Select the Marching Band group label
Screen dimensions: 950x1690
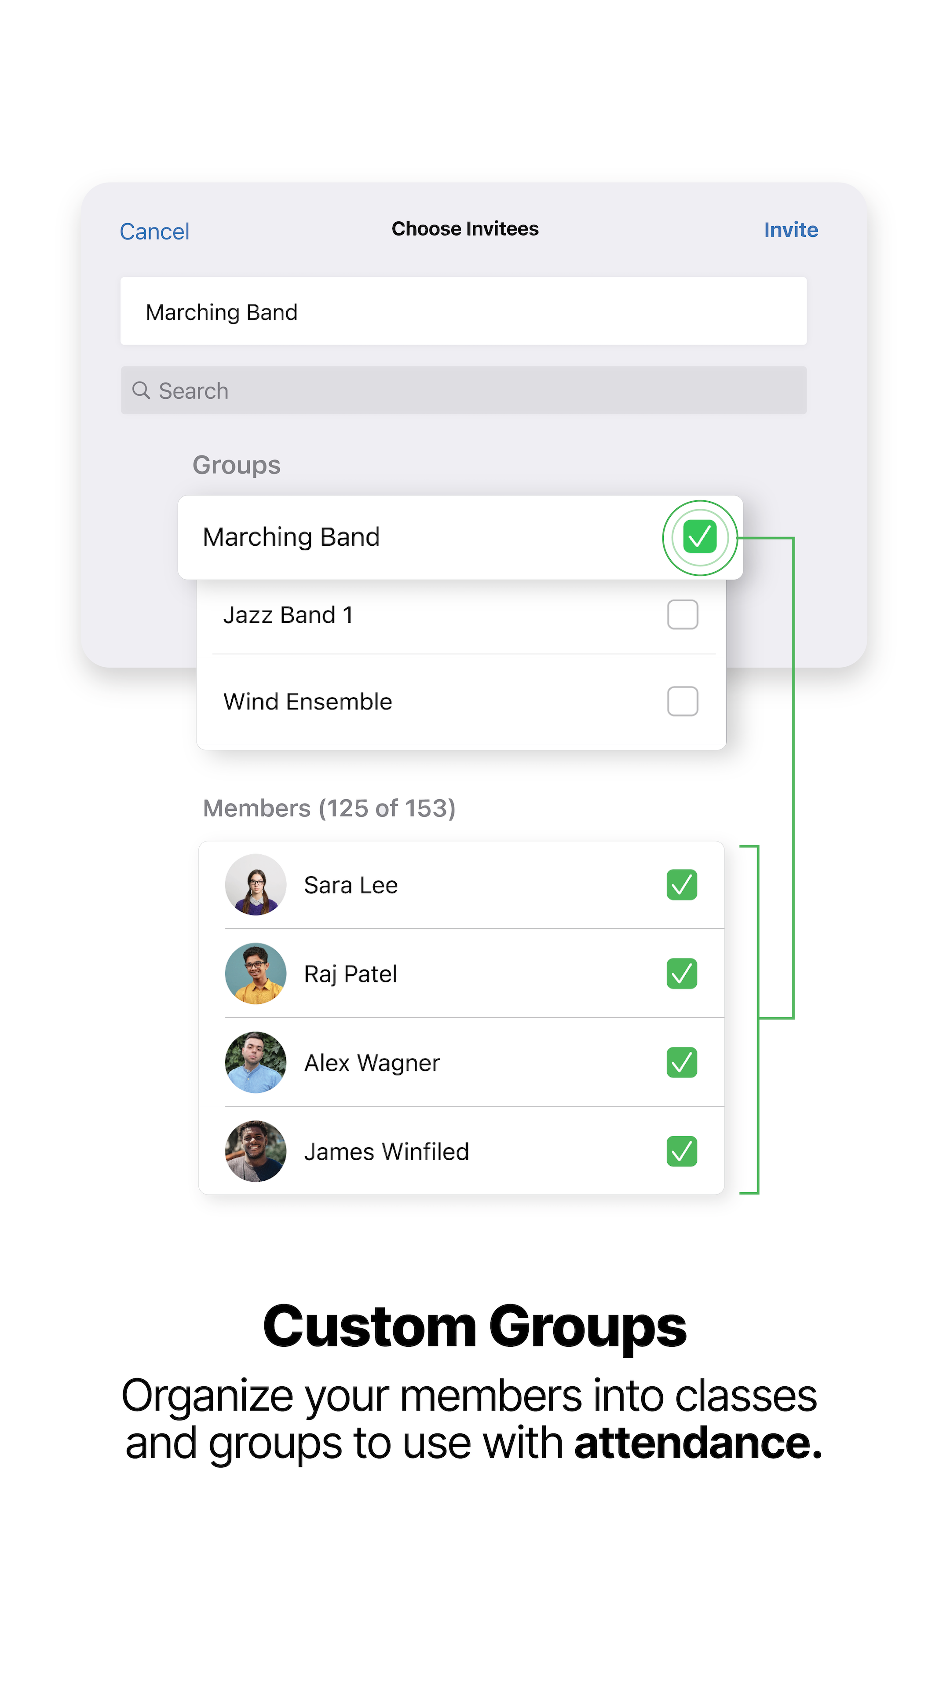(291, 537)
